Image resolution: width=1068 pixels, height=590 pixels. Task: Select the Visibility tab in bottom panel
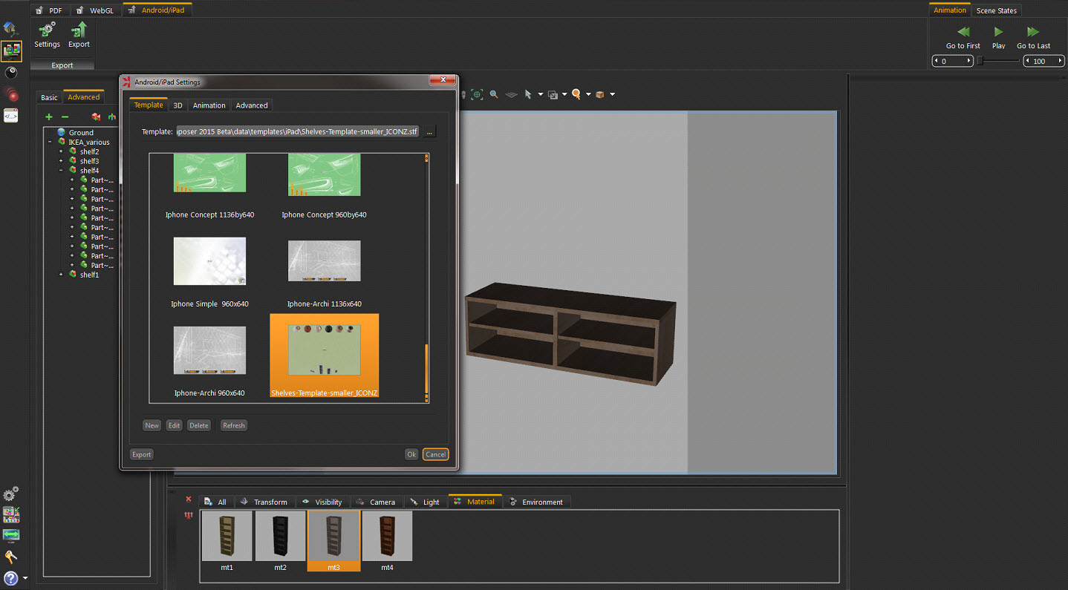pyautogui.click(x=322, y=502)
